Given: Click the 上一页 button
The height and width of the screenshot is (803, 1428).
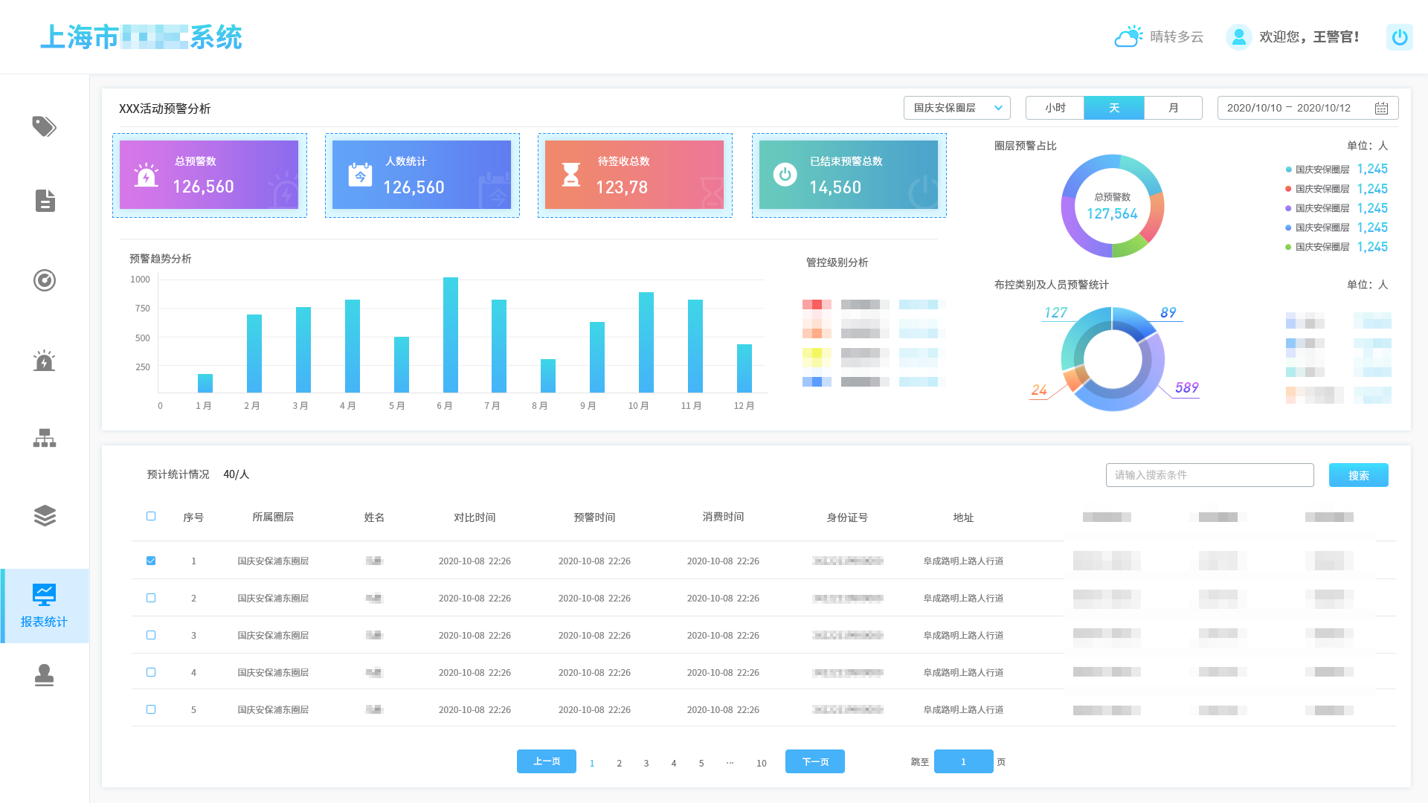Looking at the screenshot, I should pos(546,761).
